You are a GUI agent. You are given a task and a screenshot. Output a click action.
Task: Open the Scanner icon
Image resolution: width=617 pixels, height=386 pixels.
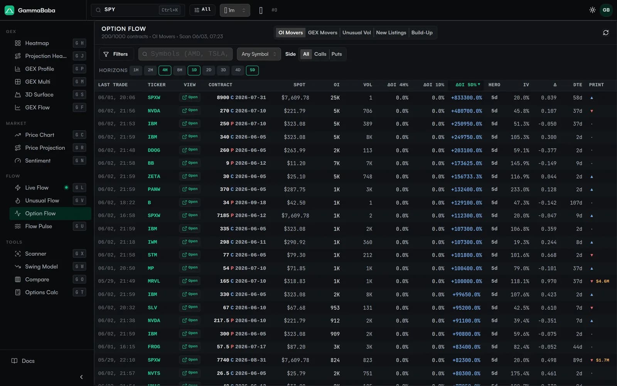[x=18, y=254]
